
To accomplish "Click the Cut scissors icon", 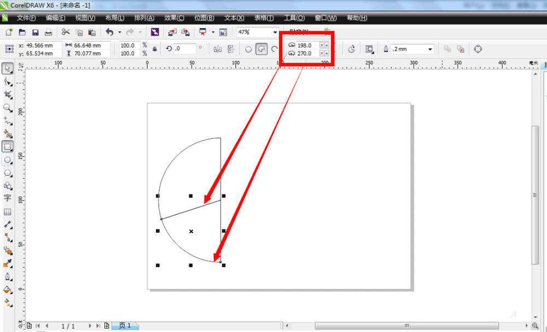I will coord(66,32).
